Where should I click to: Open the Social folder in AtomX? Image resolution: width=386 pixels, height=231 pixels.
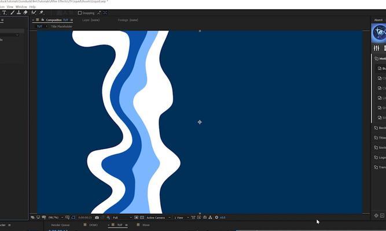[x=380, y=147]
